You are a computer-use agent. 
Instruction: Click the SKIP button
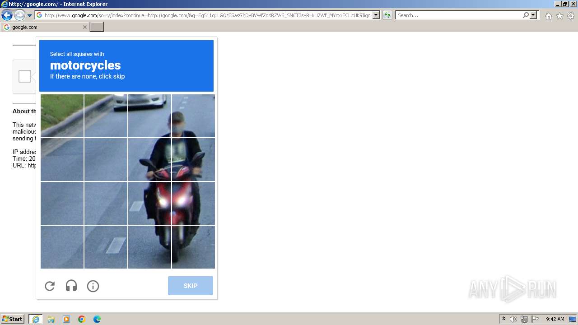pyautogui.click(x=191, y=286)
